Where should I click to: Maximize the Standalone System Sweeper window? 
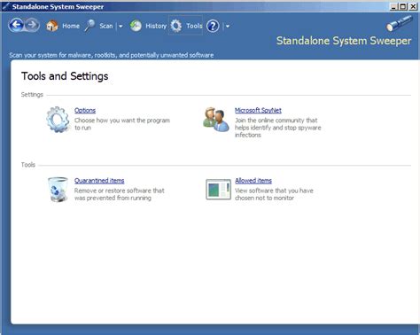(403, 6)
